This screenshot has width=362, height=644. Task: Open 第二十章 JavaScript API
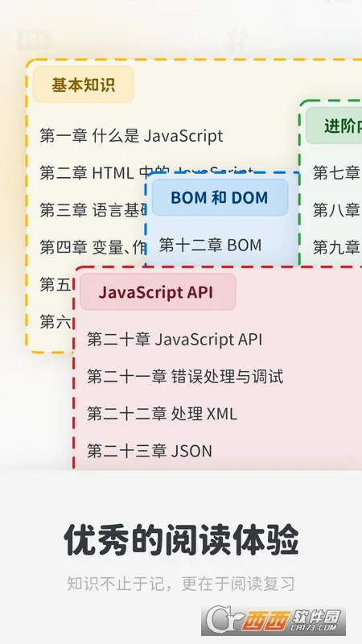175,340
